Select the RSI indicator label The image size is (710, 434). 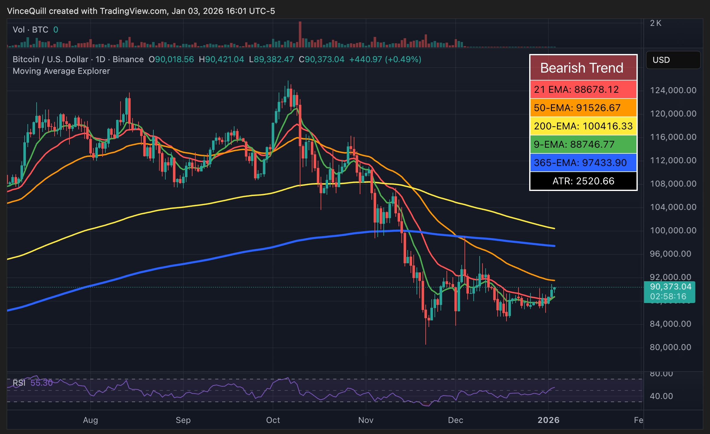point(19,383)
